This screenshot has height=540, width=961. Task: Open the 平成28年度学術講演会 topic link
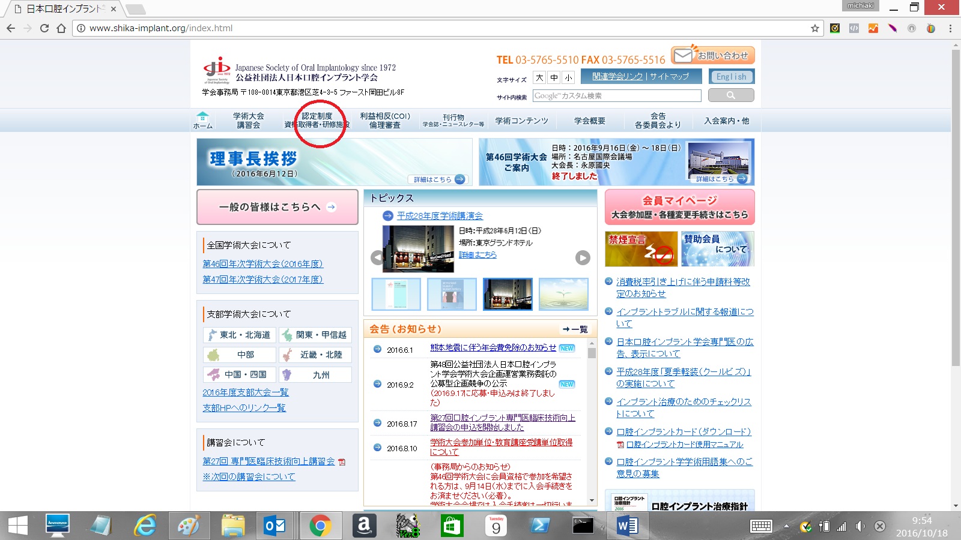point(440,216)
